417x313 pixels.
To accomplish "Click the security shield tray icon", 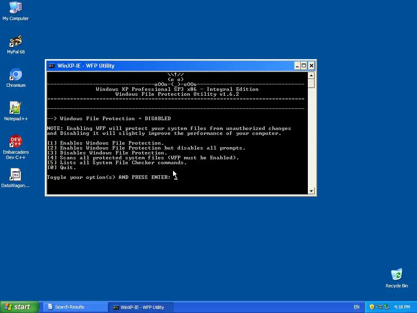I will (x=372, y=307).
